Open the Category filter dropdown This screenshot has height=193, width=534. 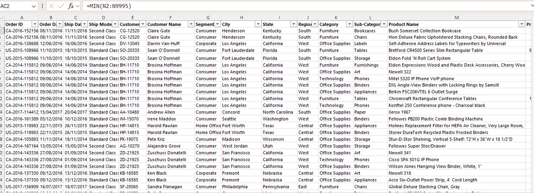[x=349, y=24]
